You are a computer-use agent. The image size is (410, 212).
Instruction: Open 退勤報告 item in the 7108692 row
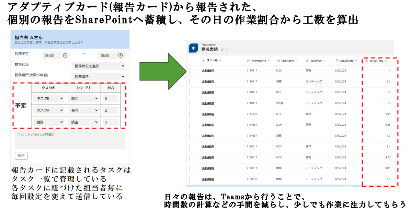[208, 179]
